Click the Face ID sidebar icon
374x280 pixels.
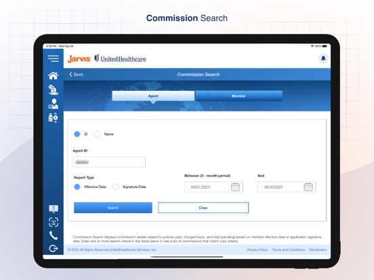54,222
